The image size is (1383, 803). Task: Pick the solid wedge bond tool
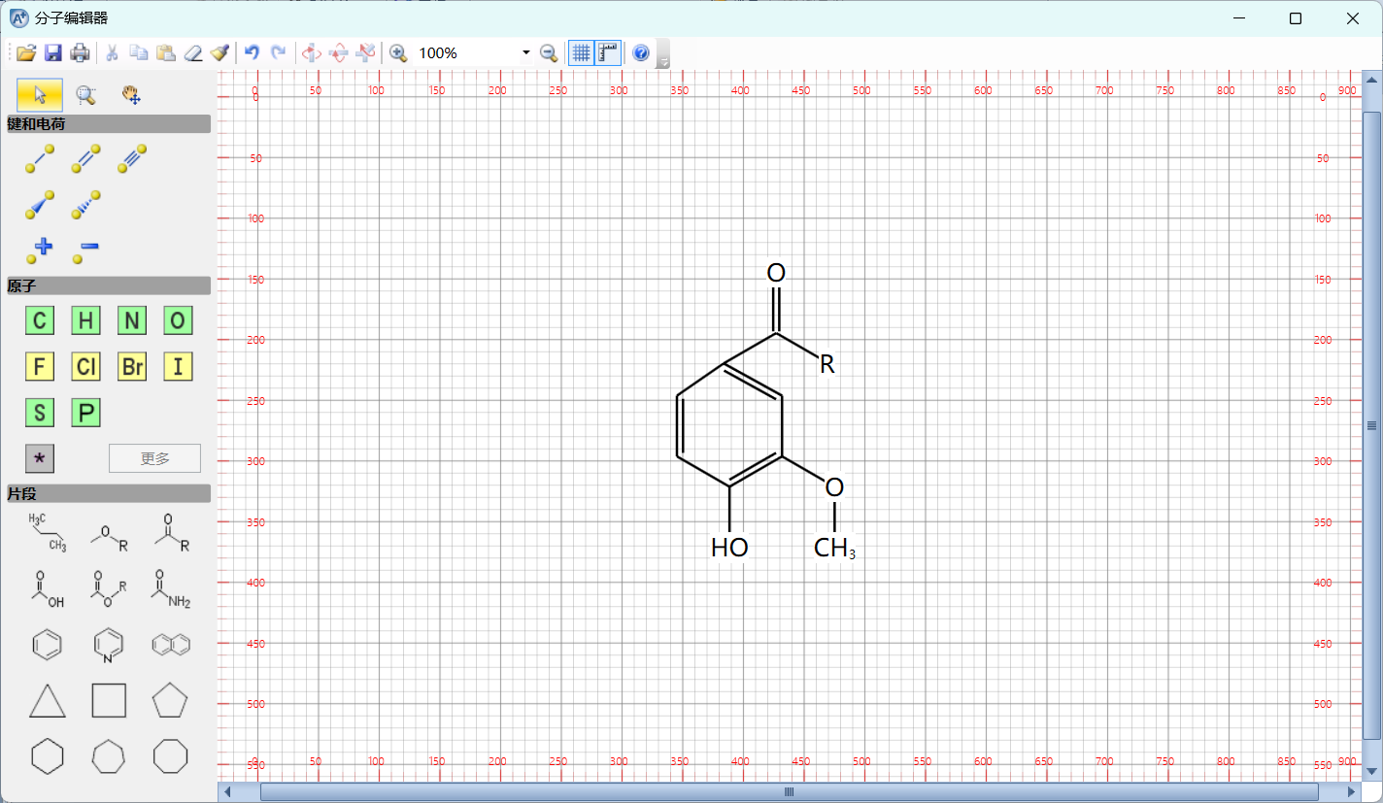pyautogui.click(x=40, y=205)
